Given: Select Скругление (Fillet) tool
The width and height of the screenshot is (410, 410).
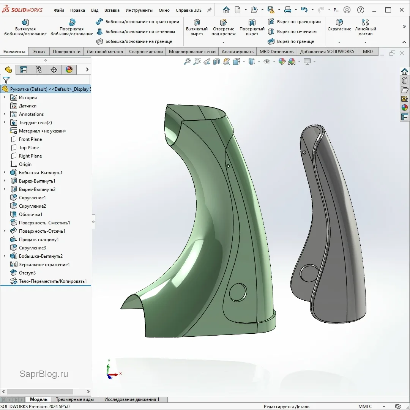Looking at the screenshot, I should click(339, 25).
